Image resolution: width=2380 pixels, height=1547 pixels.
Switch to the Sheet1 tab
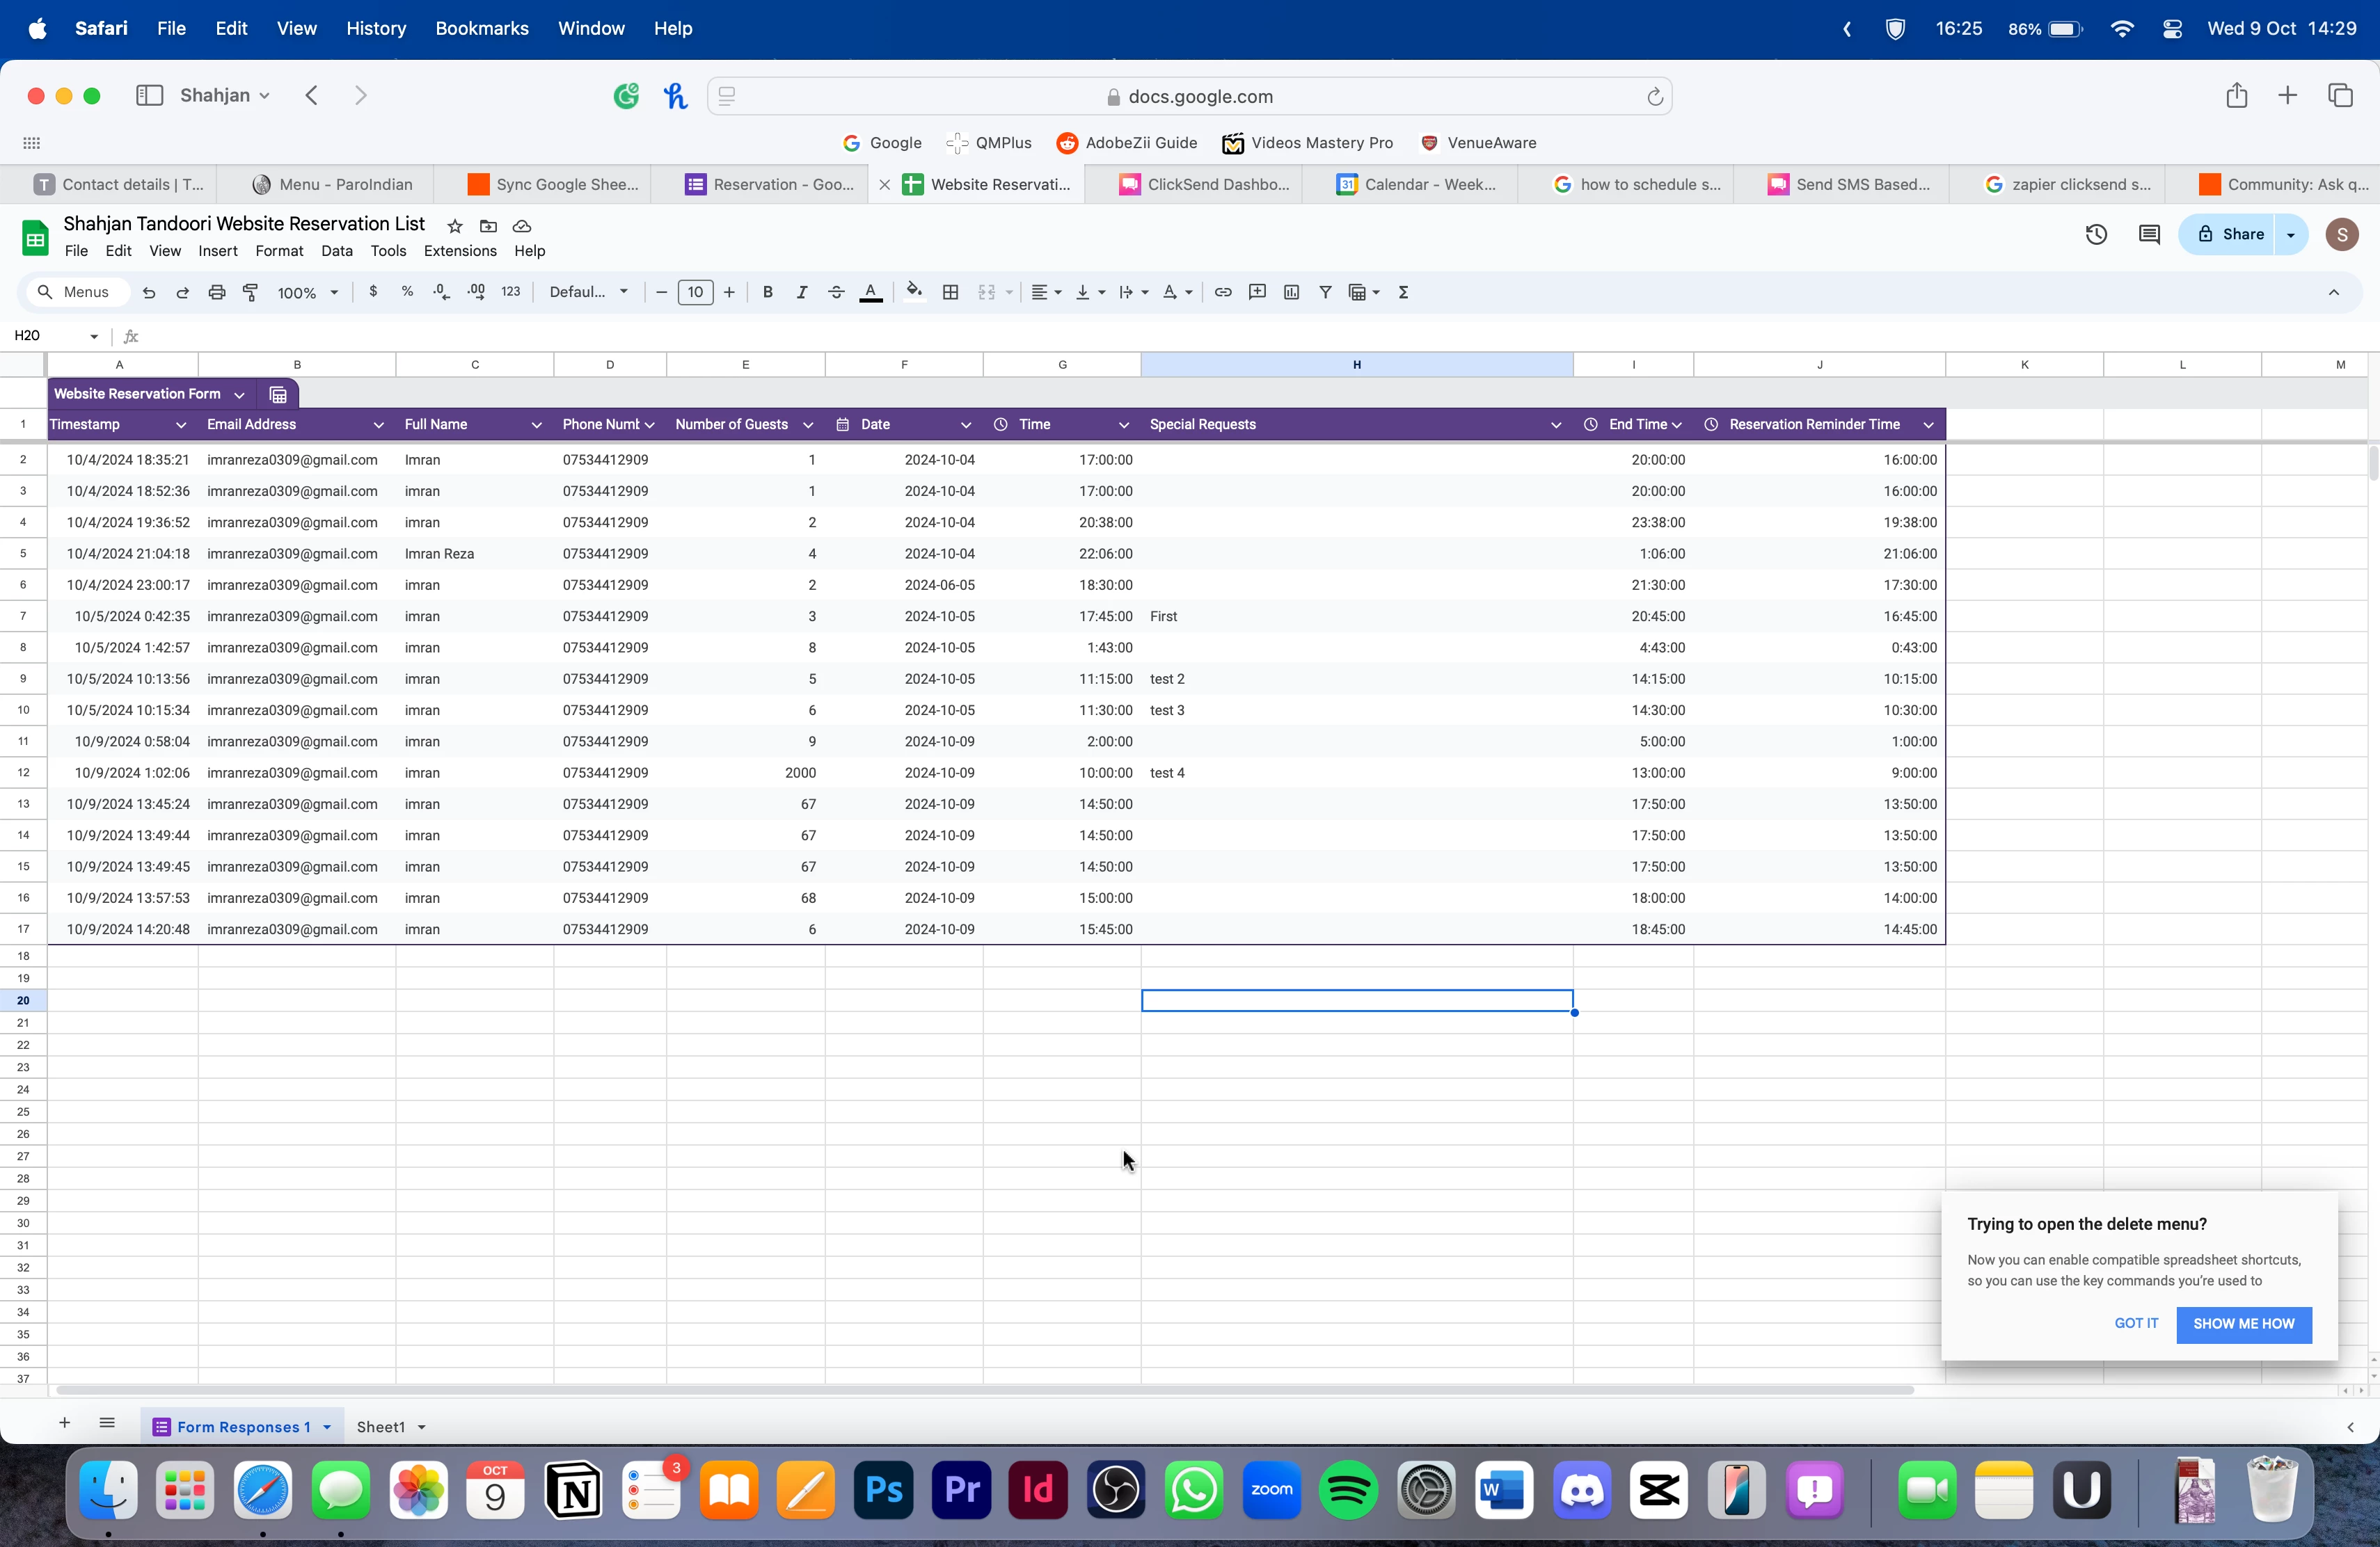point(381,1426)
